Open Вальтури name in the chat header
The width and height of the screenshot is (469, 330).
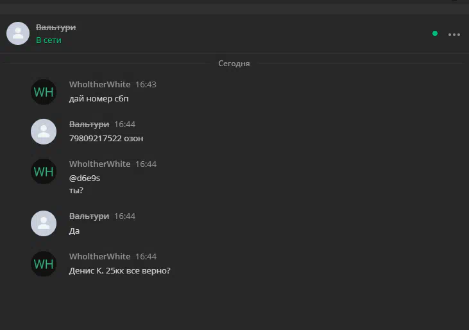click(56, 28)
